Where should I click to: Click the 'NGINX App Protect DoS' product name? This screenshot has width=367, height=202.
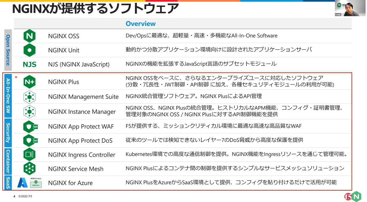80,141
